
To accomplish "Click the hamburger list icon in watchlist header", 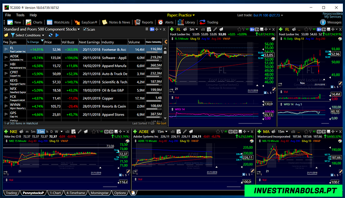I will click(147, 29).
